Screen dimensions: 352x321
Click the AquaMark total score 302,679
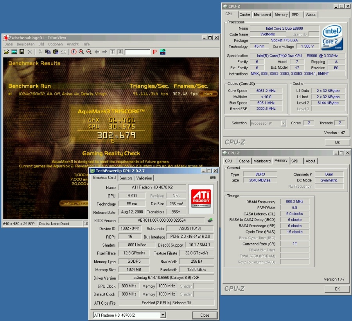pos(116,135)
